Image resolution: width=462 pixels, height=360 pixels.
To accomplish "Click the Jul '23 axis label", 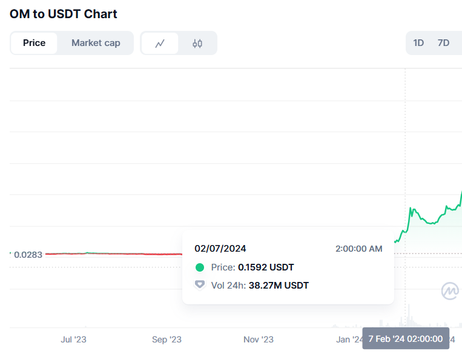I will point(73,339).
